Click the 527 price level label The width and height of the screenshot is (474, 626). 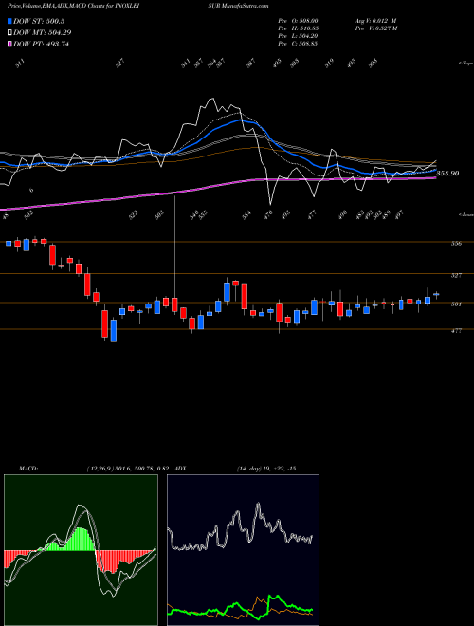[456, 275]
